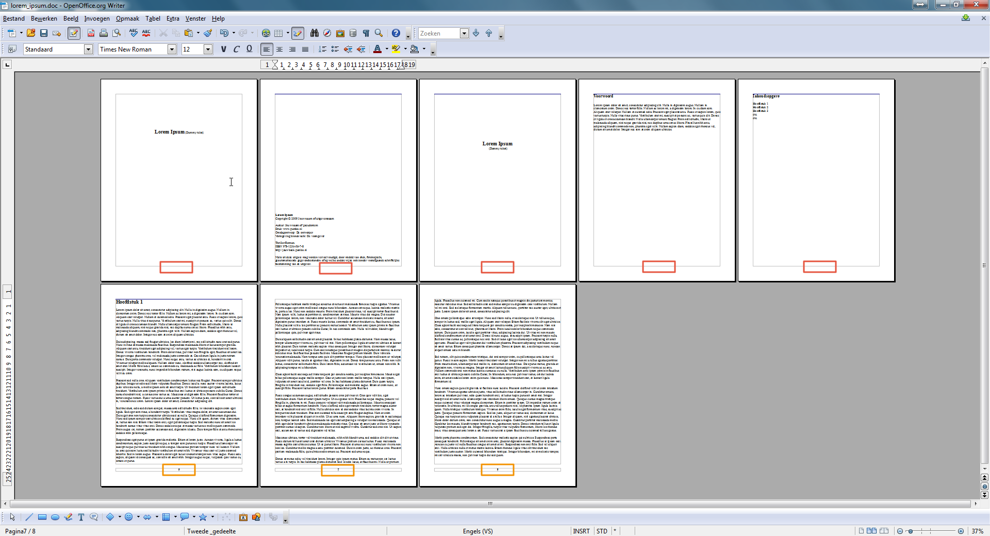Expand the font size 12 dropdown

click(x=208, y=49)
